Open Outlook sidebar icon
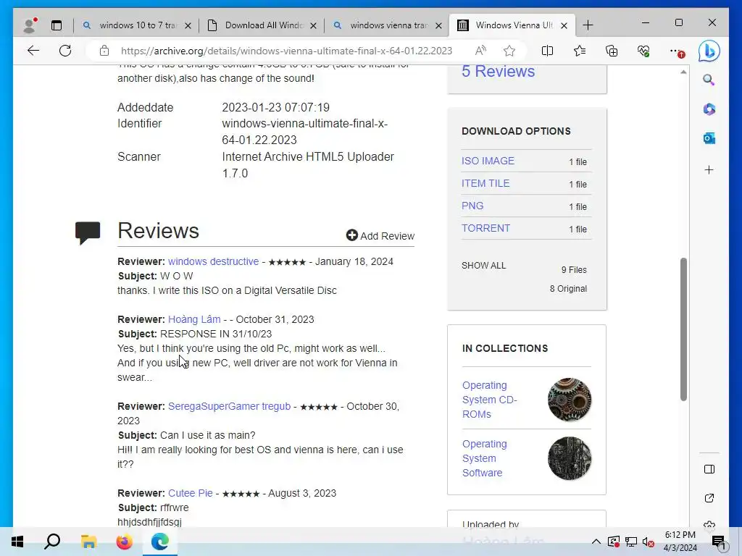The height and width of the screenshot is (556, 742). [x=709, y=138]
